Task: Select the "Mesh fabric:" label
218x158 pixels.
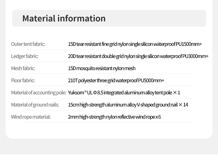Action: click(x=23, y=68)
